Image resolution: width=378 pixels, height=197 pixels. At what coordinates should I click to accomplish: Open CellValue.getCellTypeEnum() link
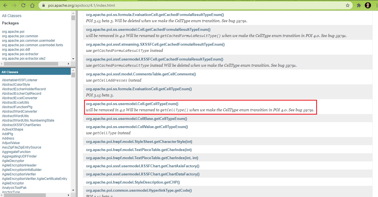[137, 127]
